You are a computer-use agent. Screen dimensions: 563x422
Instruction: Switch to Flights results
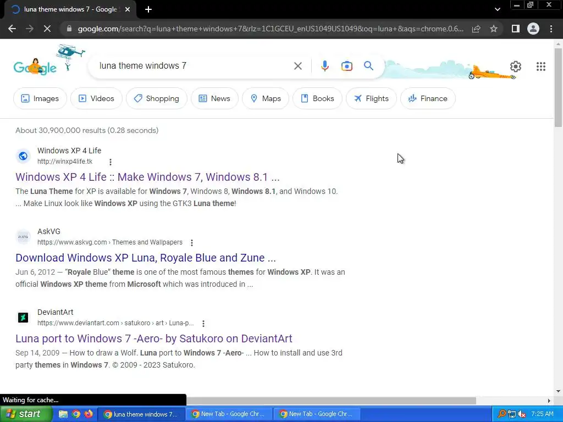[371, 98]
